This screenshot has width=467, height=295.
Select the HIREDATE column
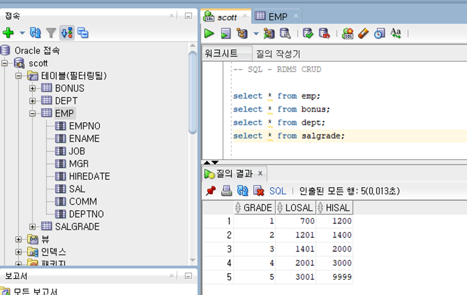point(89,177)
